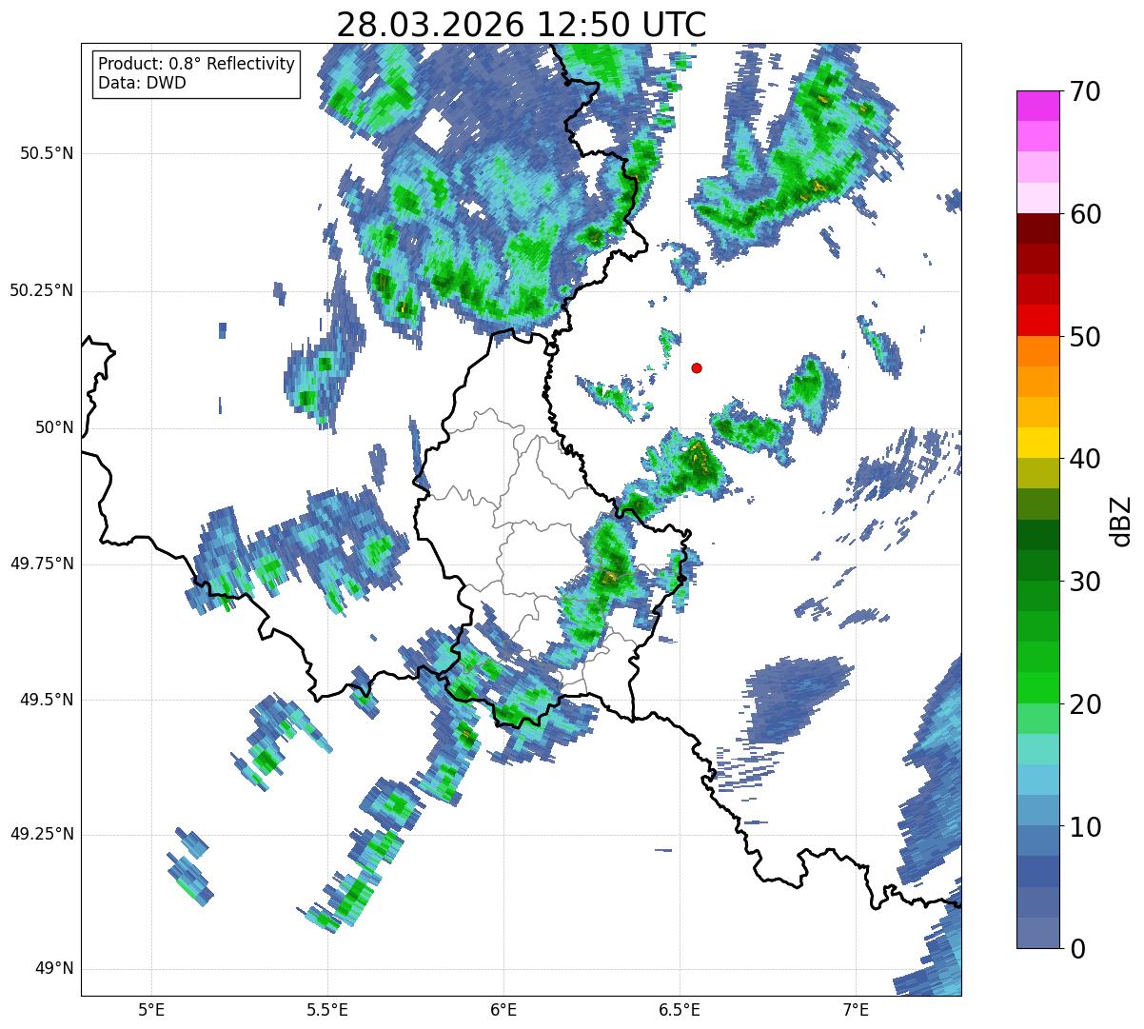Click the longitude label 5°E
The width and height of the screenshot is (1144, 1029).
click(151, 1009)
